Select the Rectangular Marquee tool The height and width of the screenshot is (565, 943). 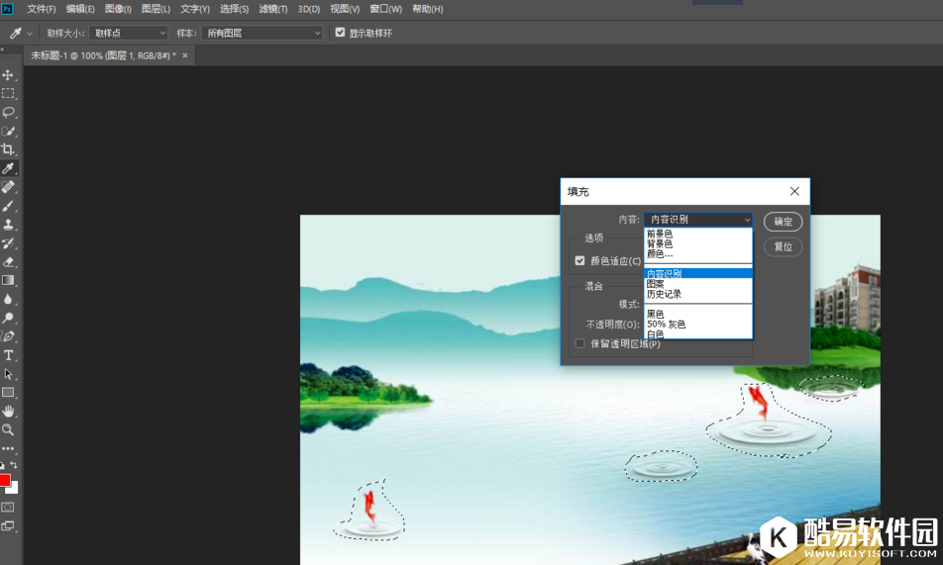point(8,94)
